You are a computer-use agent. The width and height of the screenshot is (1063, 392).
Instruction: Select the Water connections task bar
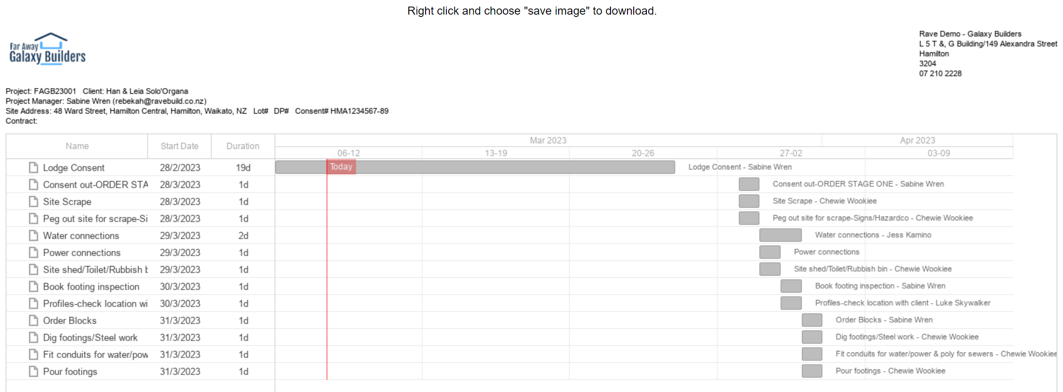coord(780,235)
